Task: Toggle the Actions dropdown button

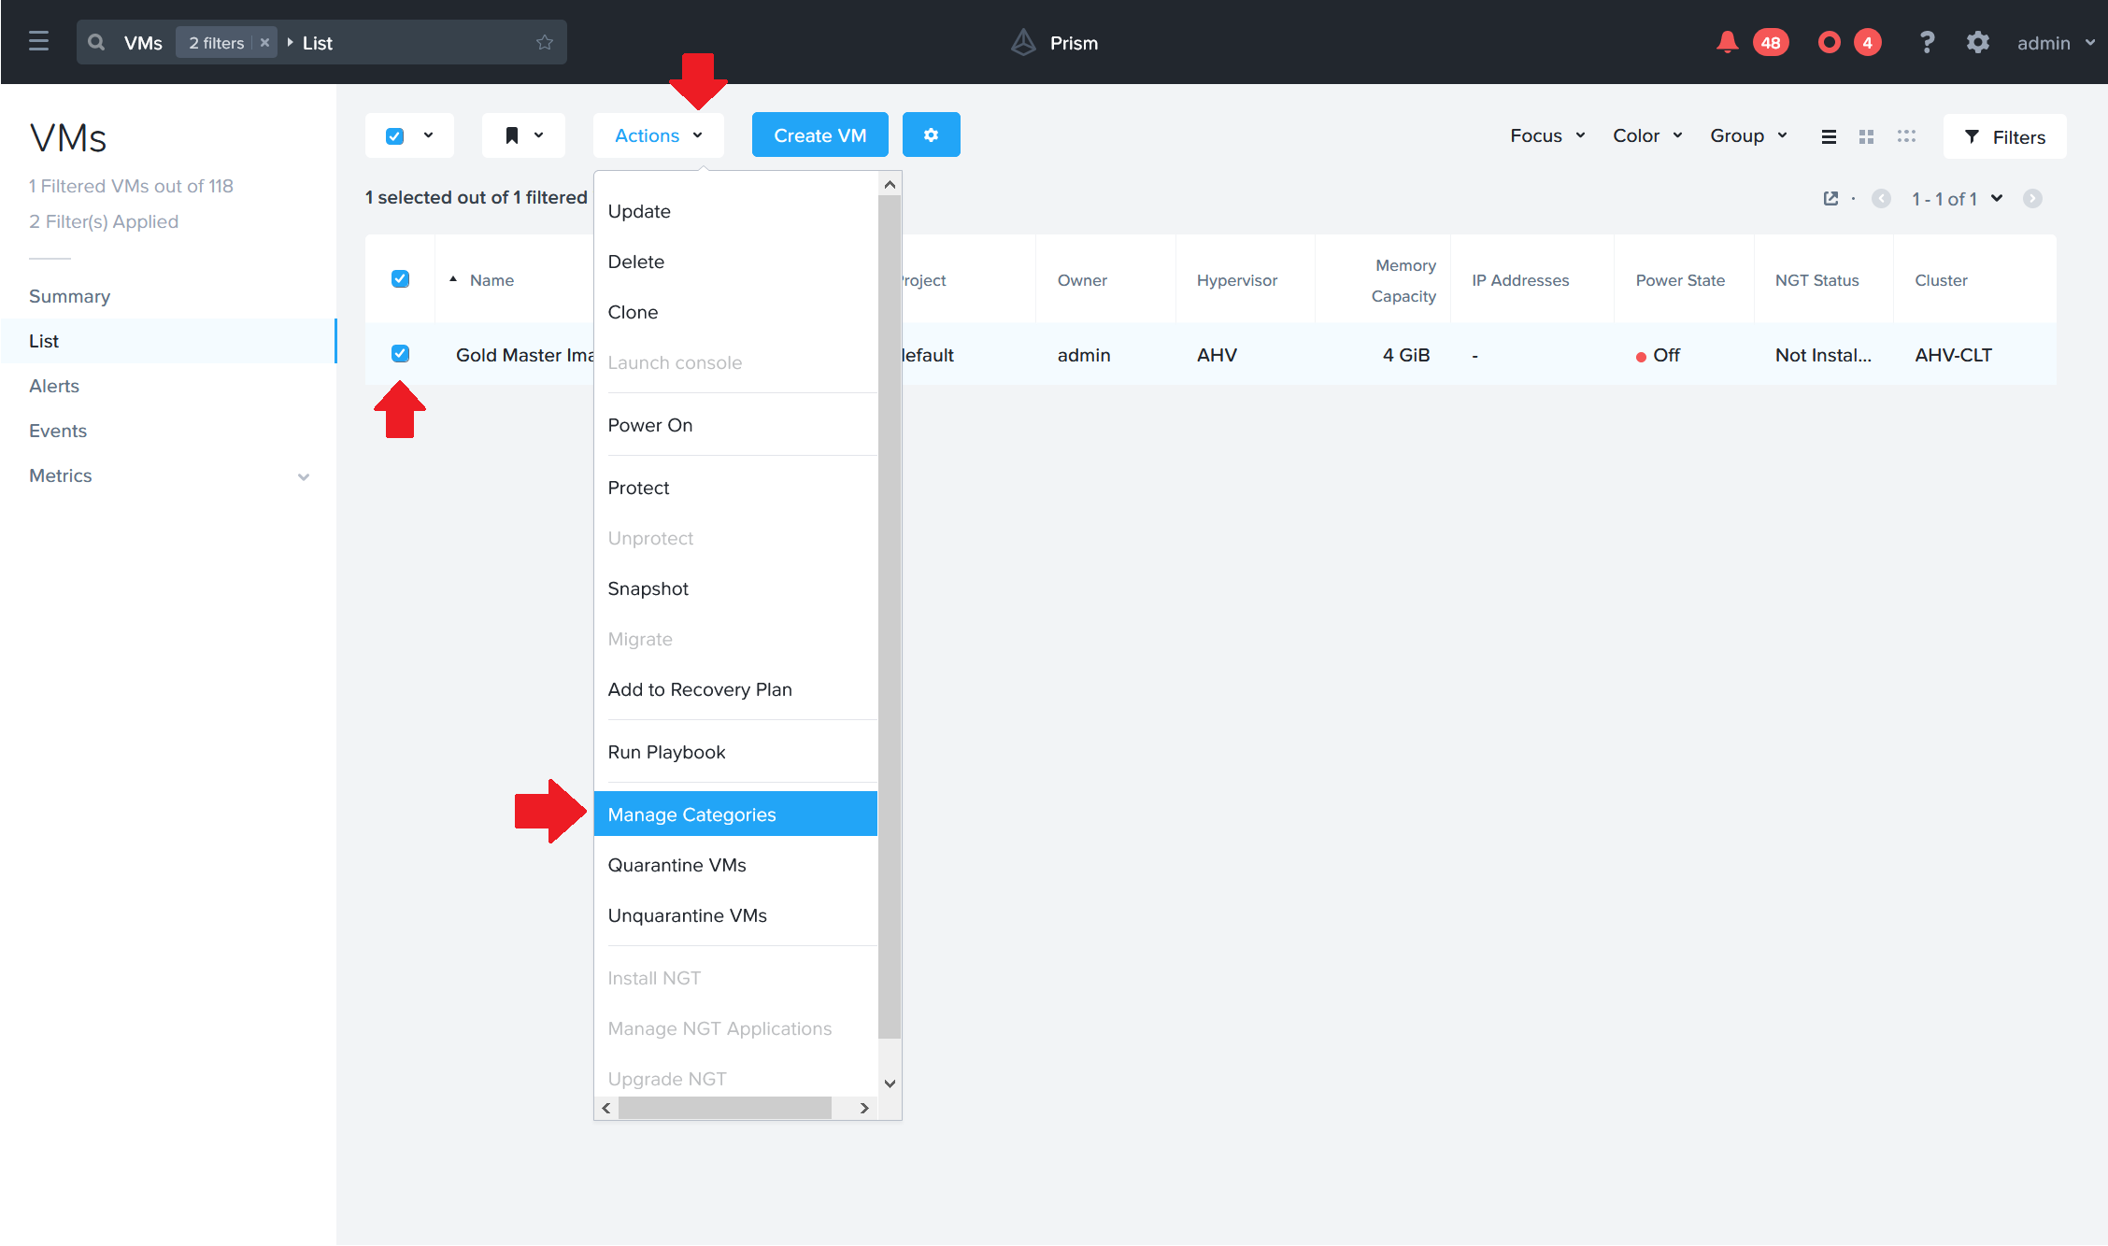Action: coord(658,135)
